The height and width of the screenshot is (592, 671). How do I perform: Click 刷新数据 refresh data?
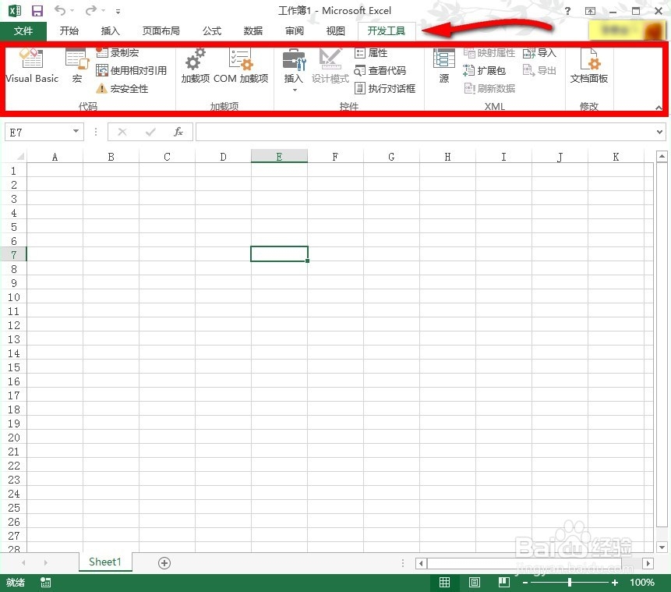point(489,89)
